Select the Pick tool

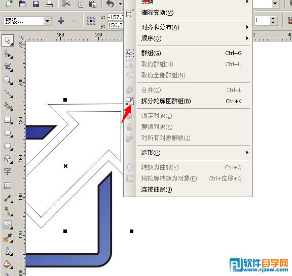pyautogui.click(x=8, y=40)
